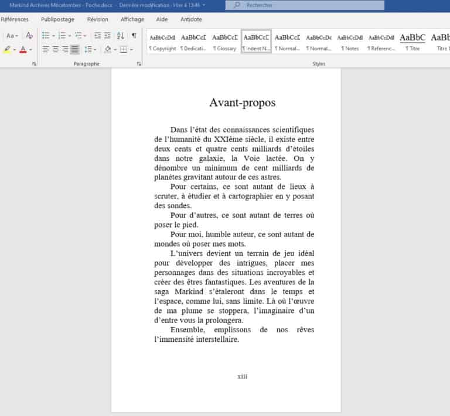
Task: Apply the Copyright style
Action: 162,42
